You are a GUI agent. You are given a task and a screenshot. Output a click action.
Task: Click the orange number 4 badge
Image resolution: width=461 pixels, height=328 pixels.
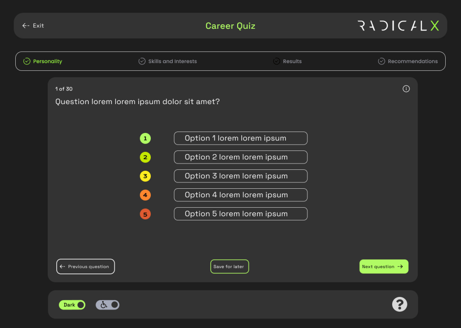coord(145,195)
